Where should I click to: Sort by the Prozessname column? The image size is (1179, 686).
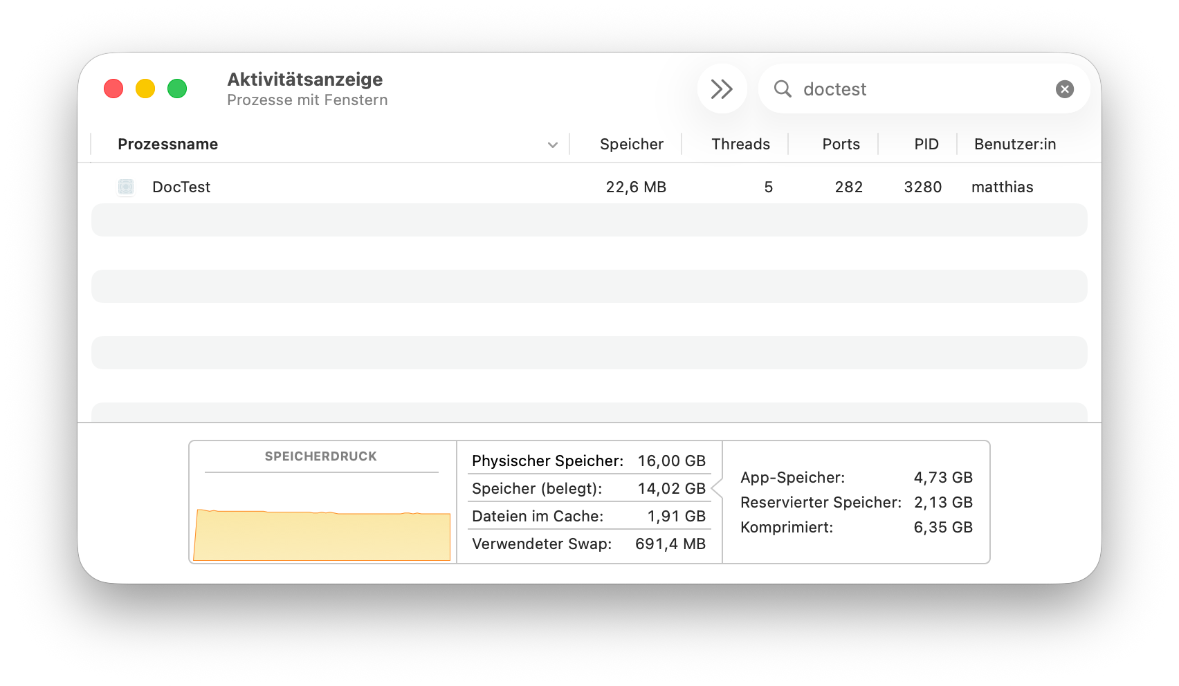[x=168, y=144]
